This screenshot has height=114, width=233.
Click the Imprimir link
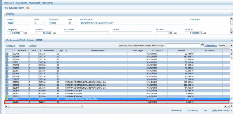point(22,46)
